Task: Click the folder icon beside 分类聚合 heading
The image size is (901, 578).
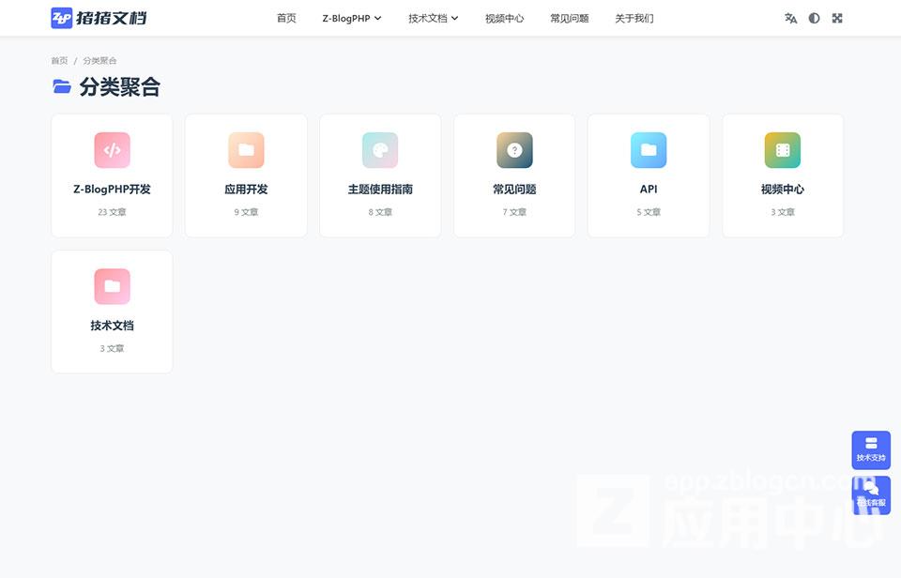Action: coord(61,86)
